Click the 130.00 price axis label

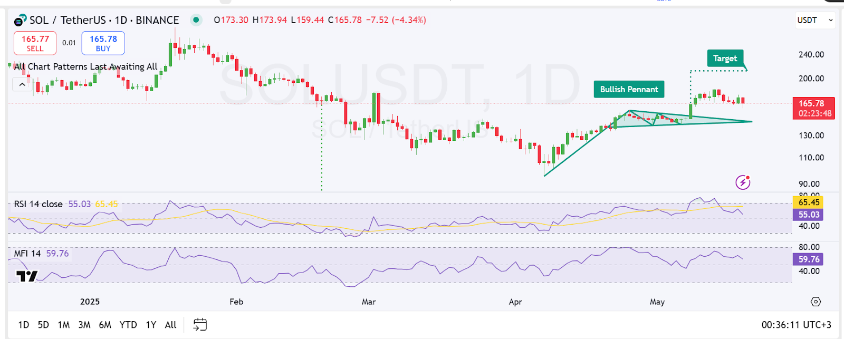coord(811,135)
